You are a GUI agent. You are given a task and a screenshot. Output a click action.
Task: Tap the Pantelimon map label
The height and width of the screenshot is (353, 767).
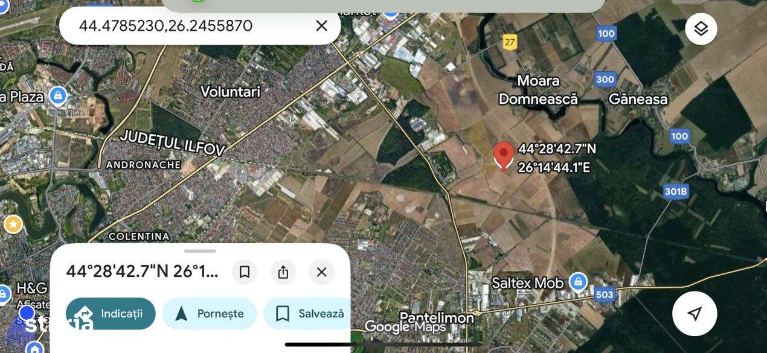[437, 317]
